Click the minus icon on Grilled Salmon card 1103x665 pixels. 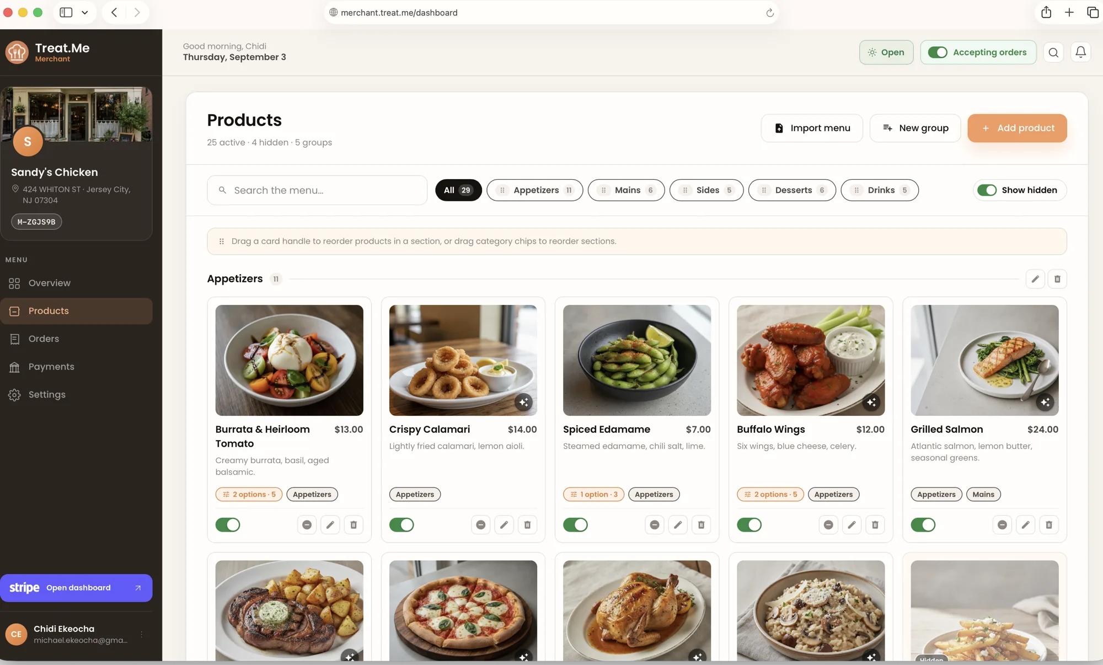[1002, 525]
